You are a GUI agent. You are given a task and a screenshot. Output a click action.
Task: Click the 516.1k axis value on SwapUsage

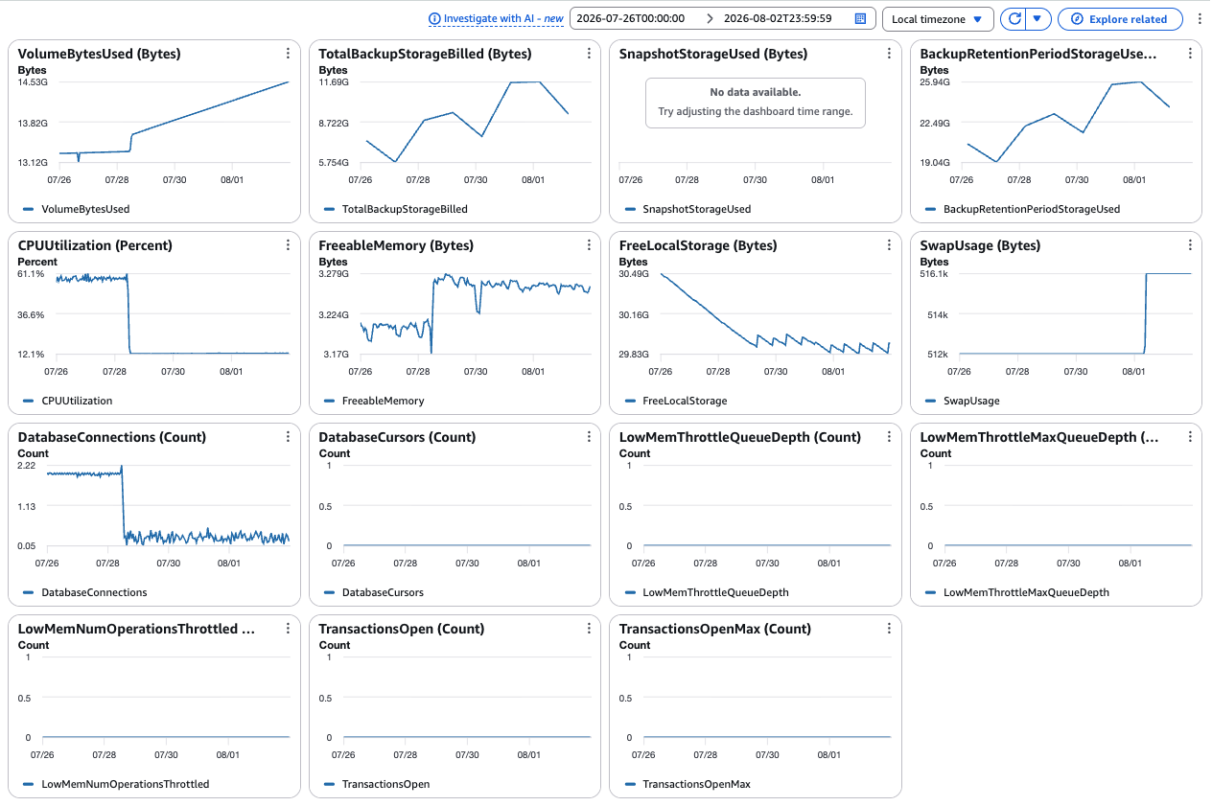point(934,274)
